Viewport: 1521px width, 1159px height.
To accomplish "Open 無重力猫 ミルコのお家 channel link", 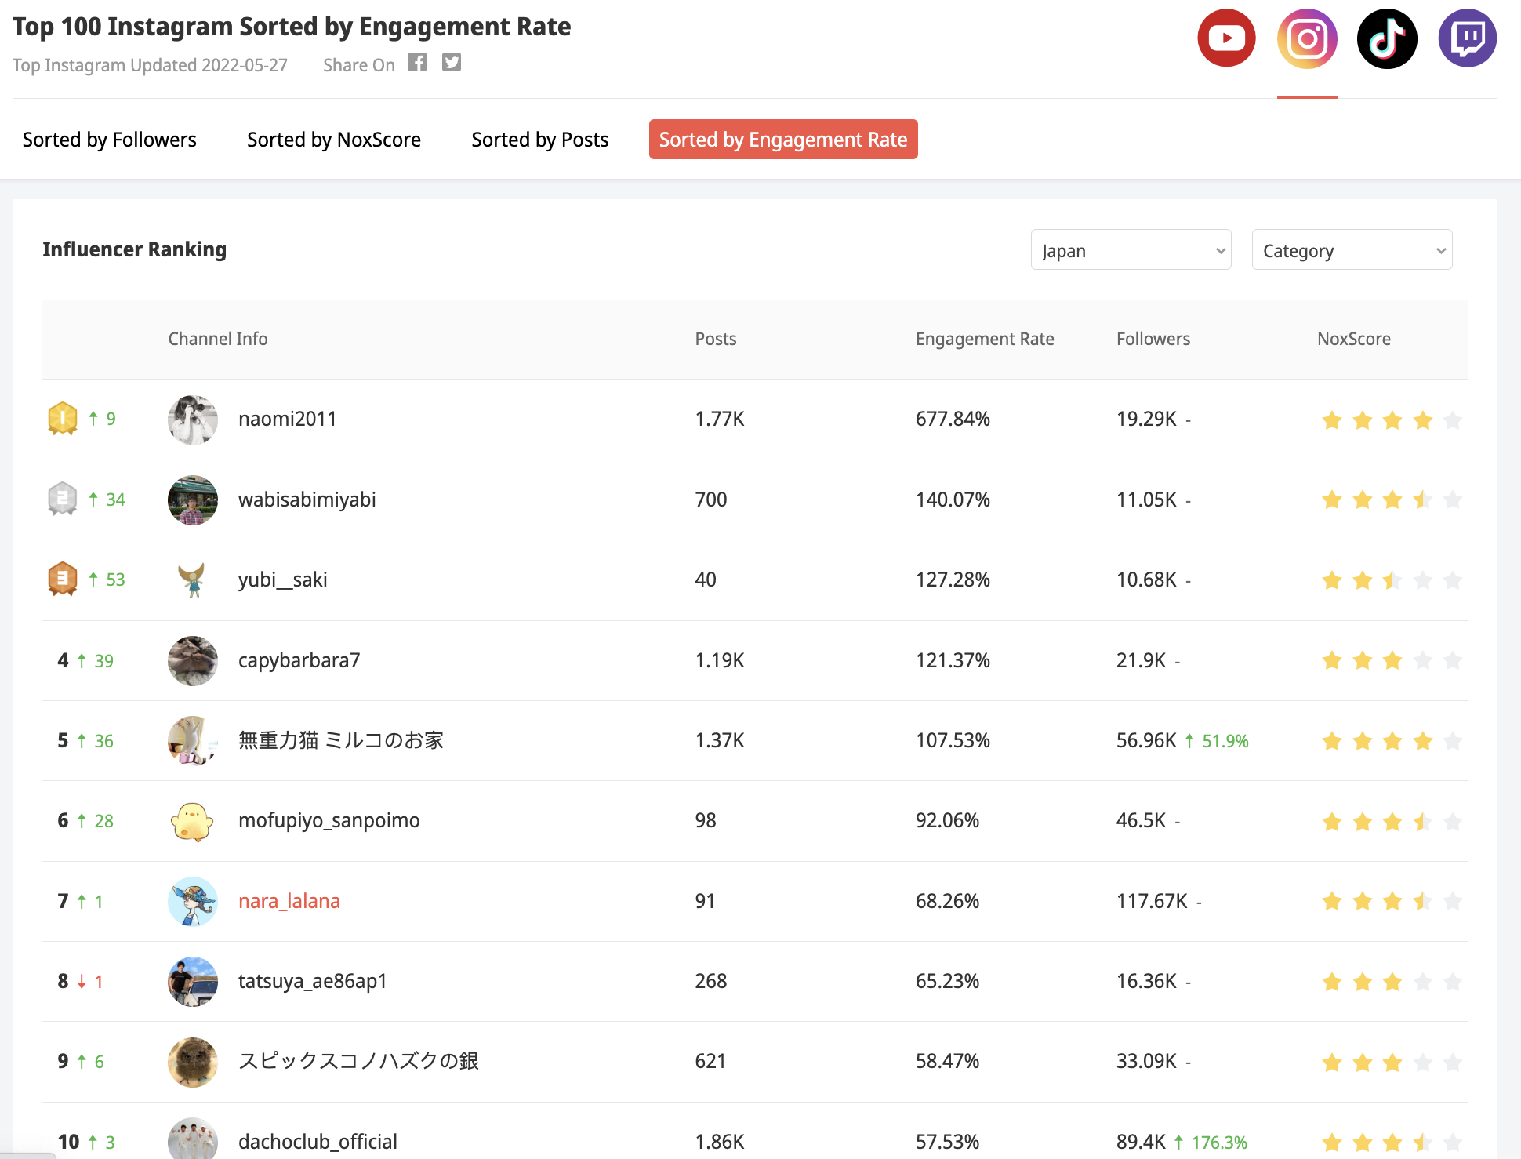I will [x=341, y=740].
